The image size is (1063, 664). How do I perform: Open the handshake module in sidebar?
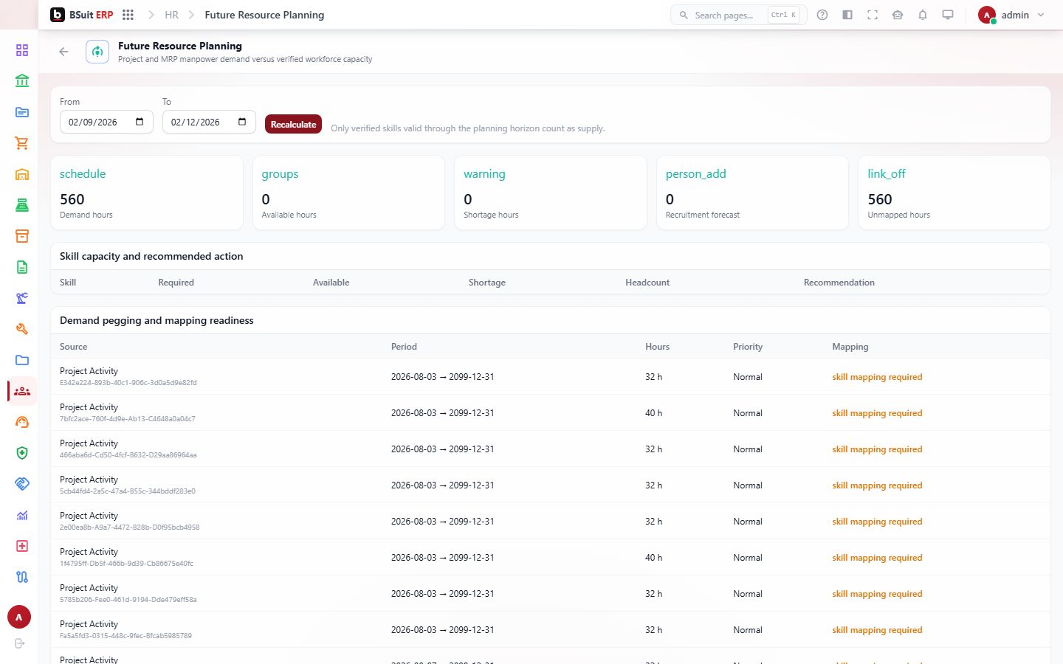pos(22,484)
